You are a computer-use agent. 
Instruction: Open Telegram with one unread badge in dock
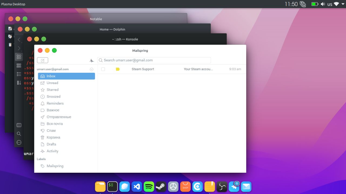click(234, 186)
